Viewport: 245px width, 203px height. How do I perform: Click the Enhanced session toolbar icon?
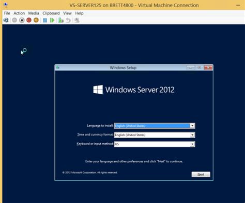pyautogui.click(x=77, y=20)
